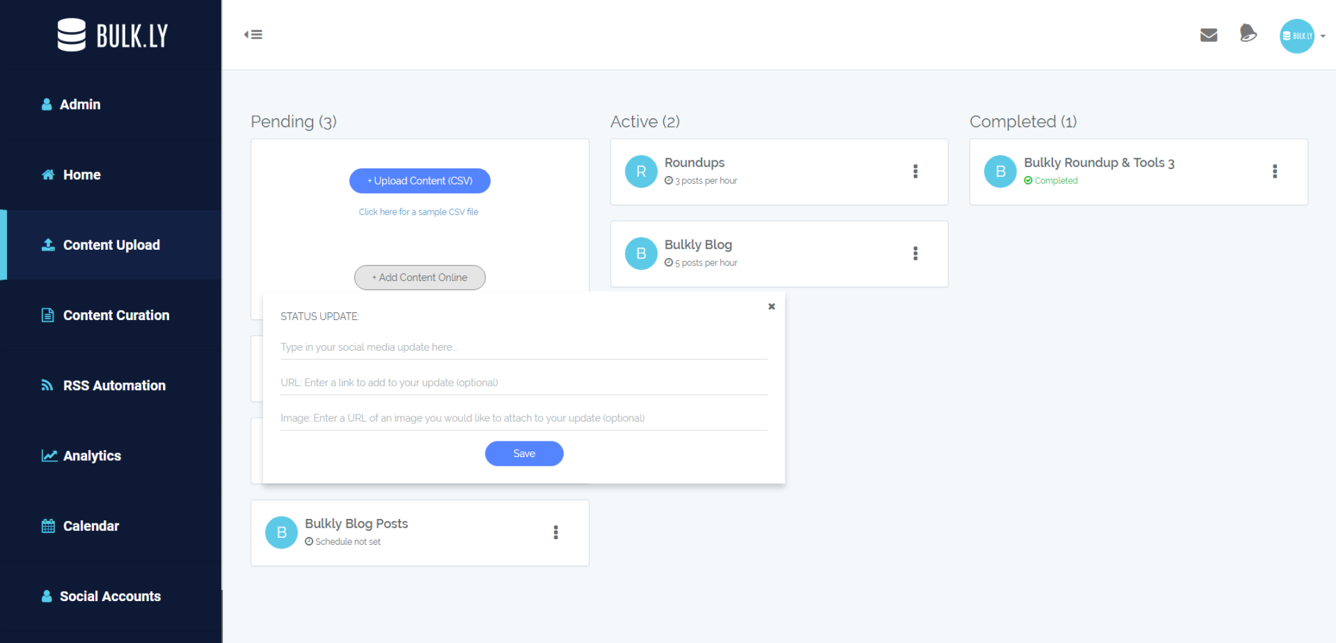Collapse the sidebar with the menu toggle icon
The height and width of the screenshot is (643, 1336).
253,34
